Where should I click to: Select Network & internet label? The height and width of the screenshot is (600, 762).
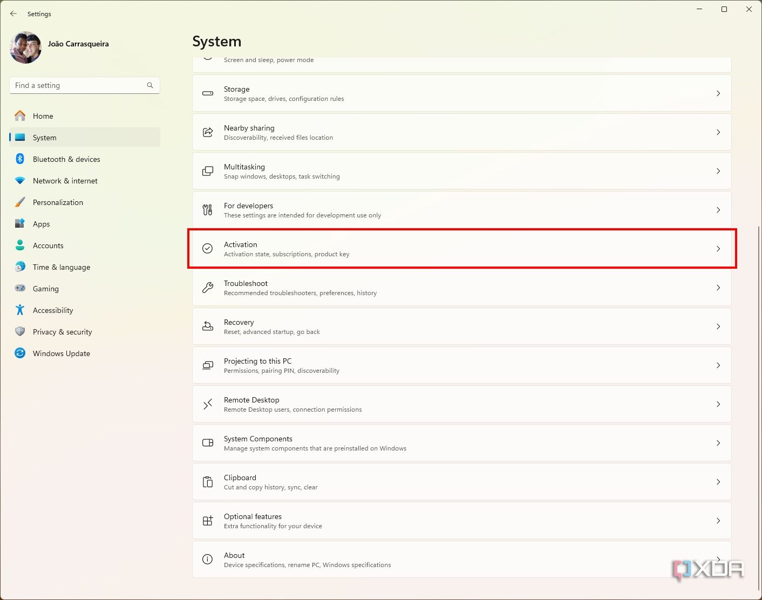click(65, 181)
